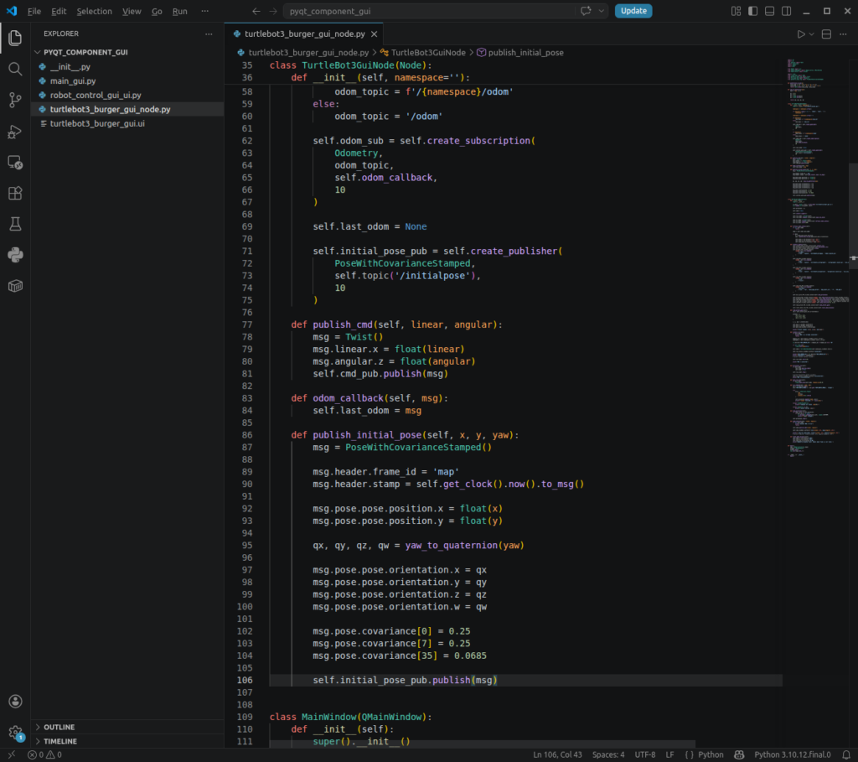
Task: Open editor More Actions ellipsis
Action: [x=843, y=34]
